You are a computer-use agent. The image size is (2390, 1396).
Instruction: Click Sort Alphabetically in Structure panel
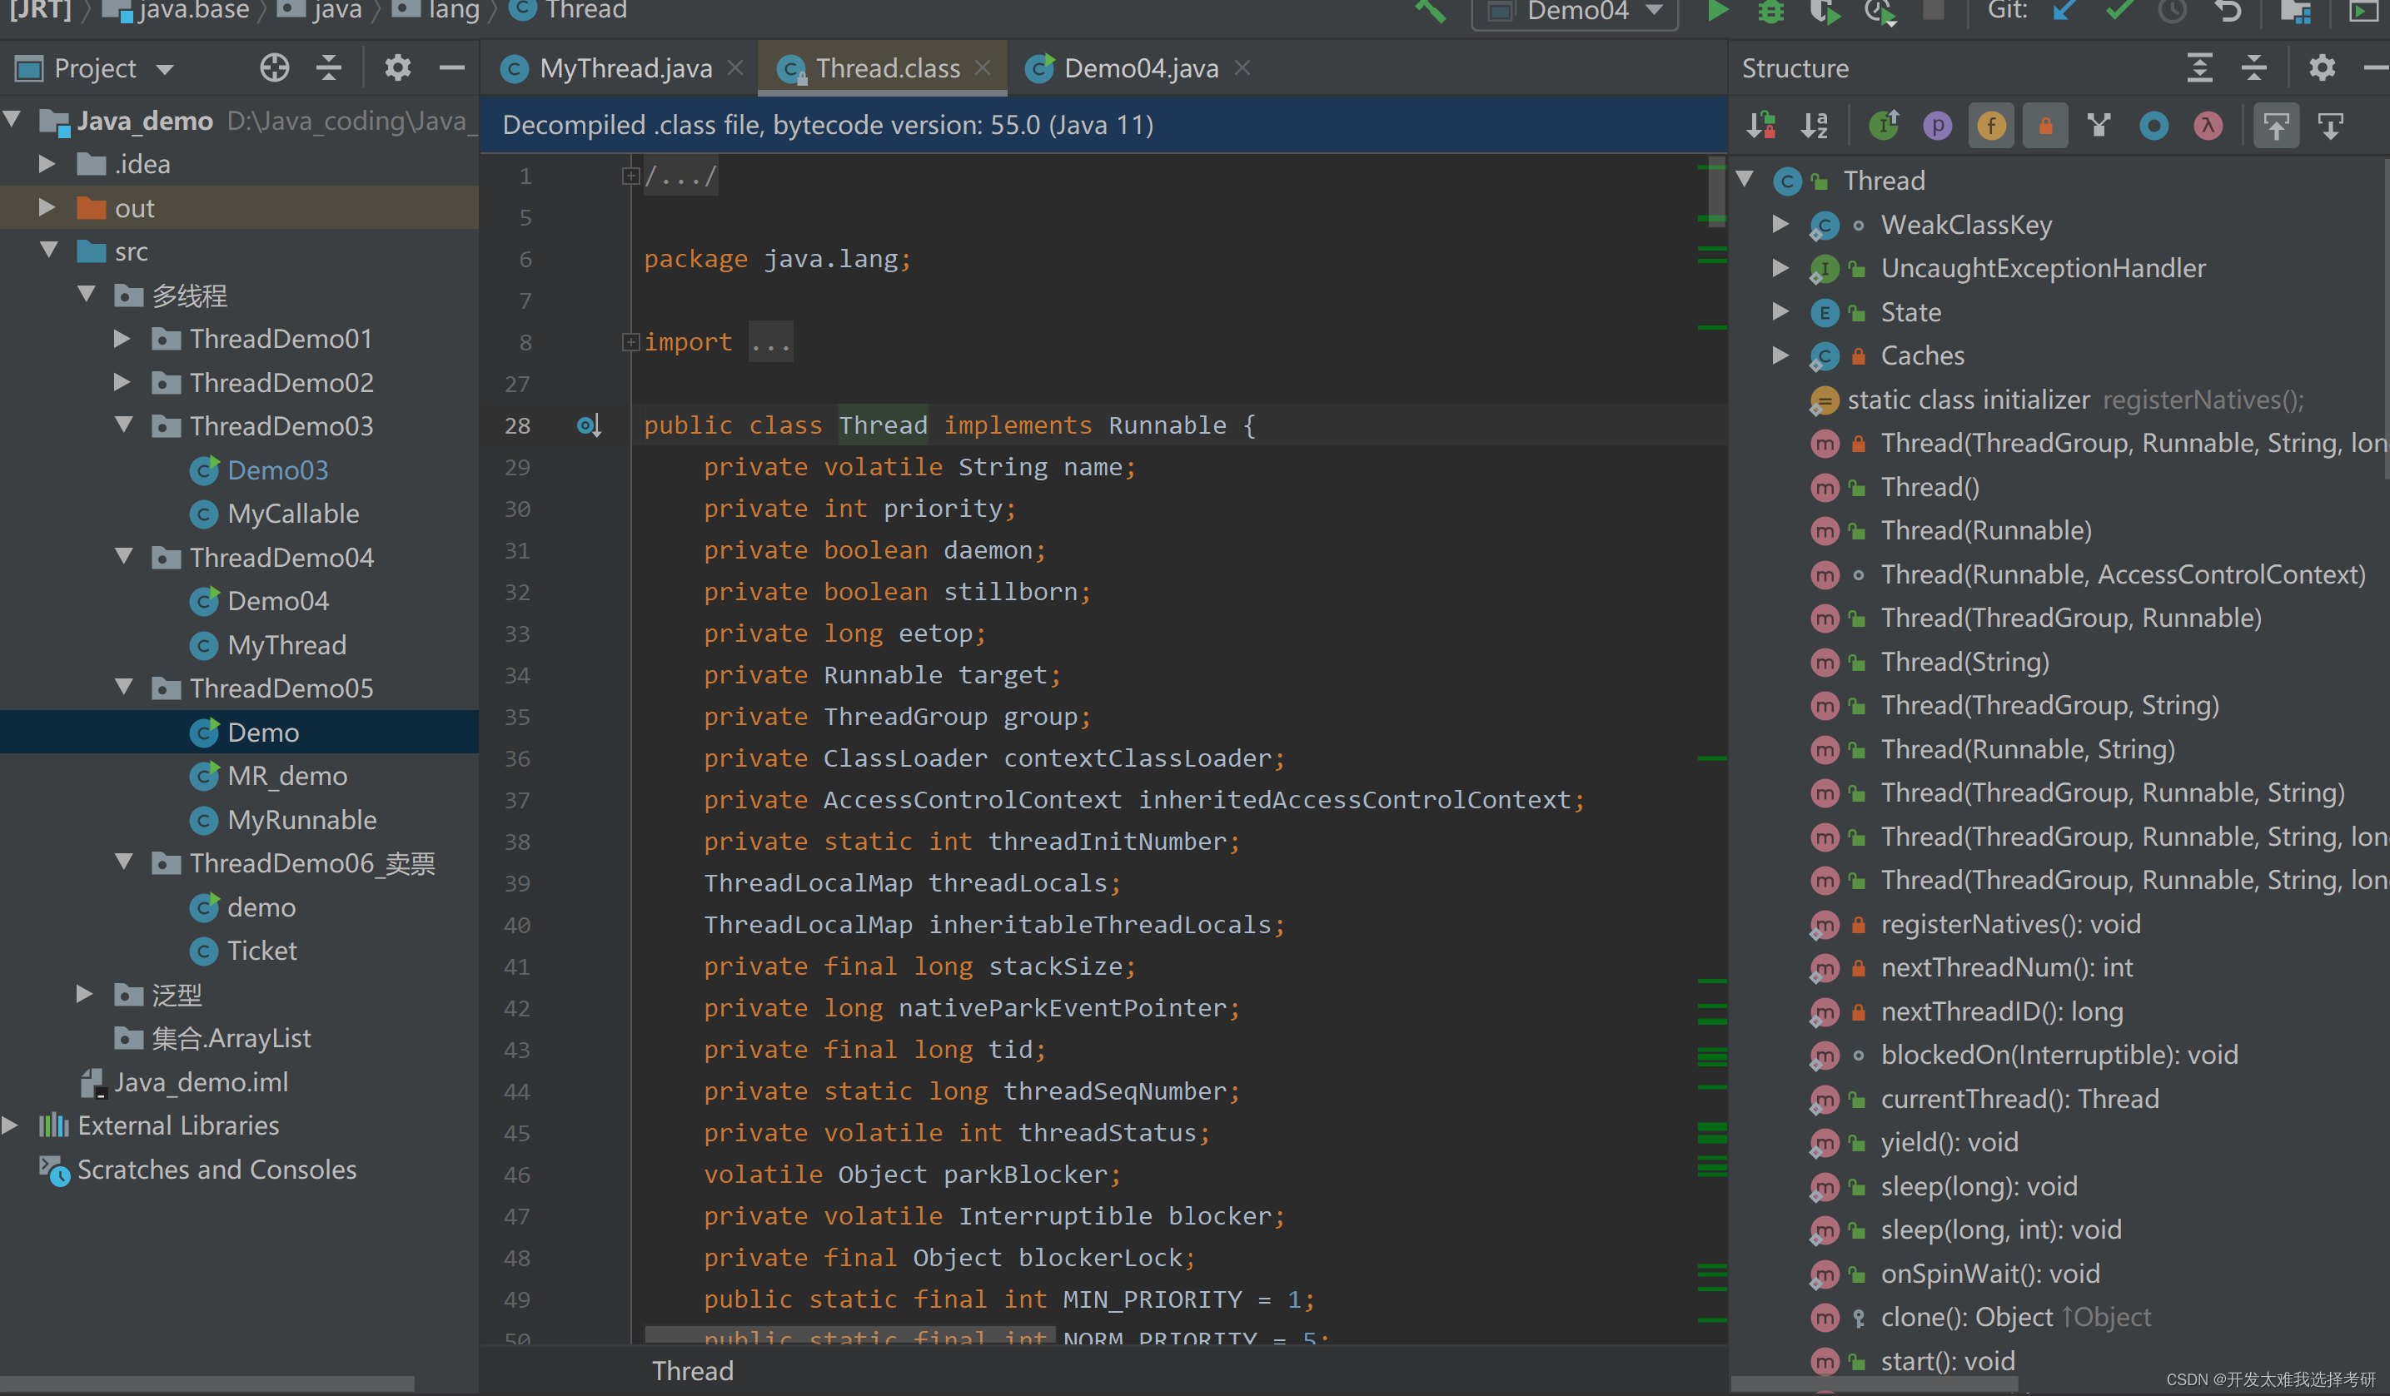[x=1815, y=125]
